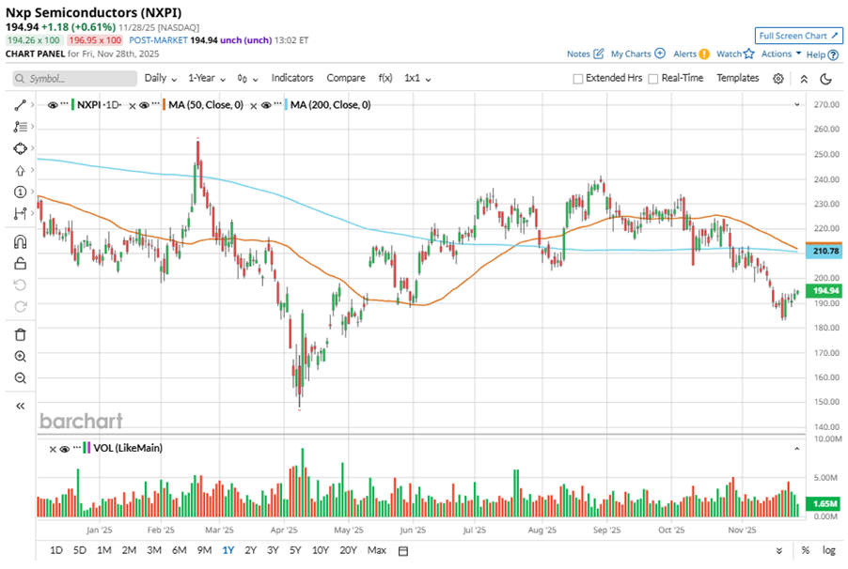Click the MA 50 orange color swatch

click(164, 104)
